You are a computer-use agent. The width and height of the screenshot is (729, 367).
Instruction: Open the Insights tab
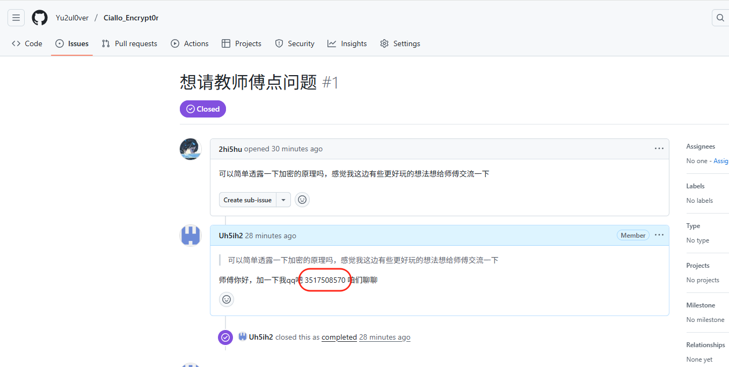click(347, 43)
